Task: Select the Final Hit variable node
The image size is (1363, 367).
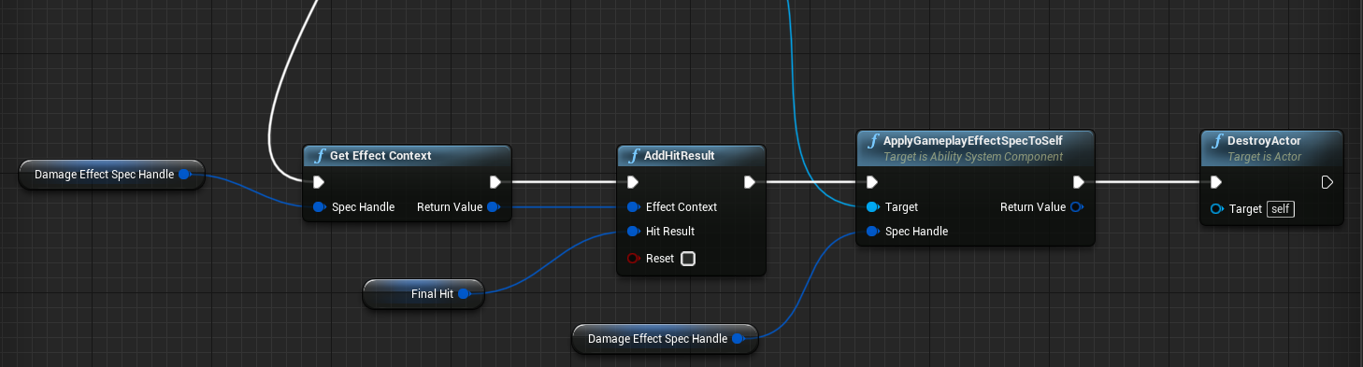Action: pos(423,293)
